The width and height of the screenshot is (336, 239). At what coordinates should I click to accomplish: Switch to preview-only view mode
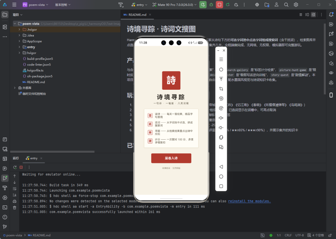pos(314,15)
